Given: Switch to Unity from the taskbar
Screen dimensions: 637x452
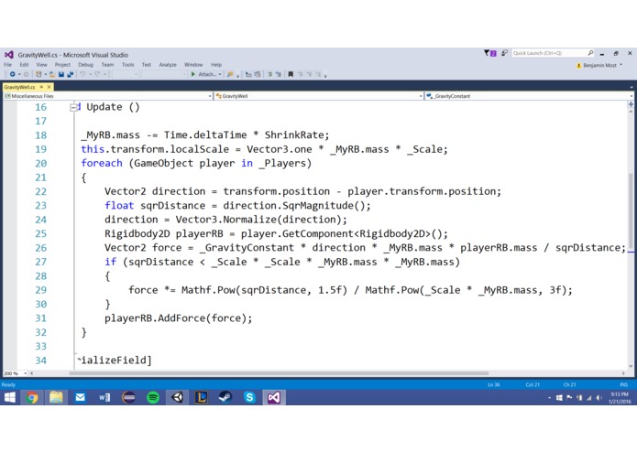Looking at the screenshot, I should (177, 398).
